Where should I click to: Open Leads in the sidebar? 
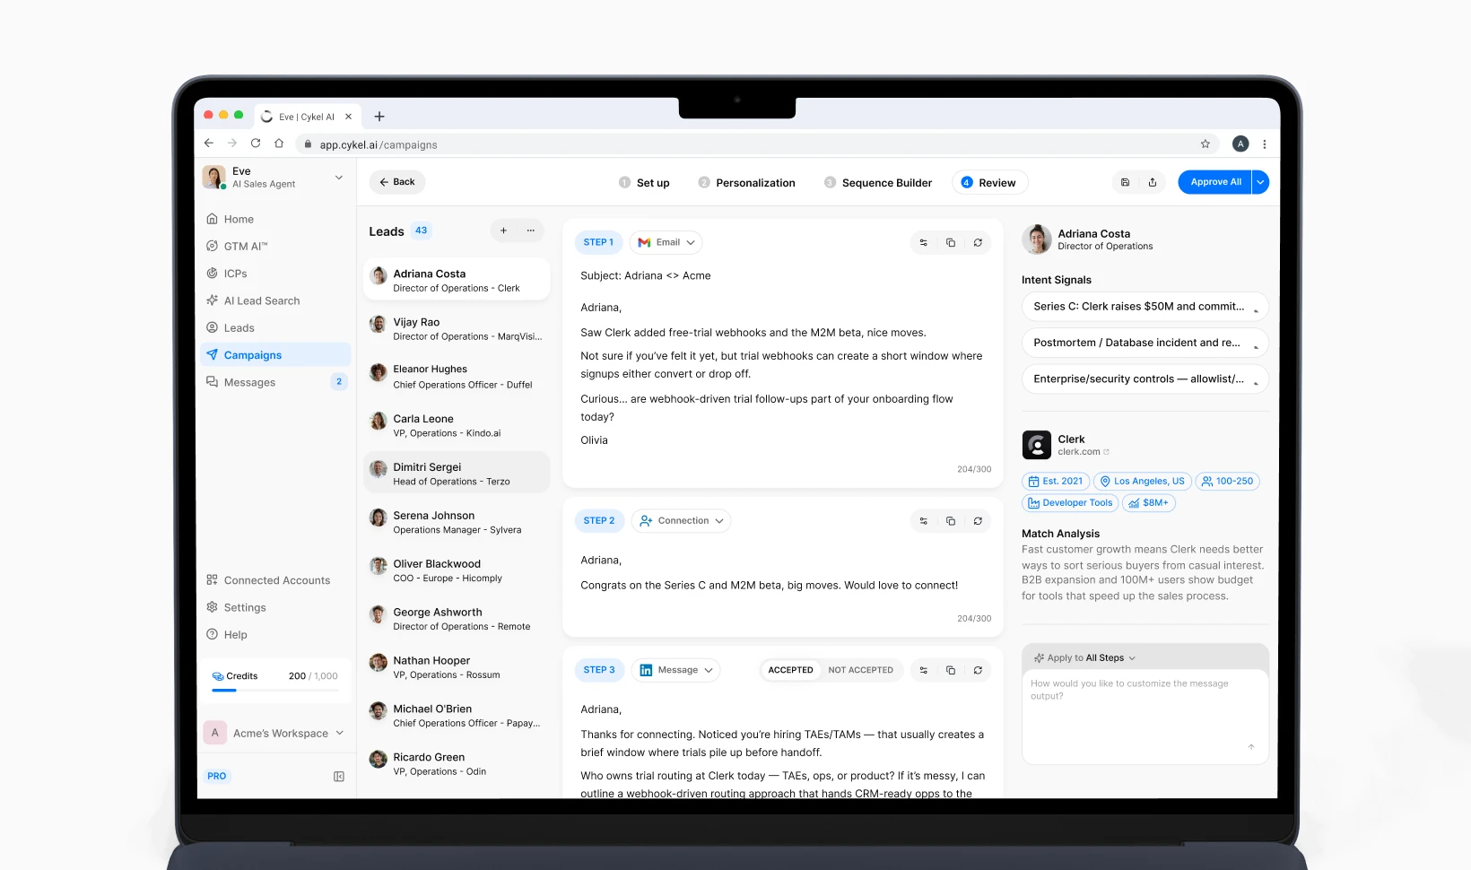click(x=275, y=327)
